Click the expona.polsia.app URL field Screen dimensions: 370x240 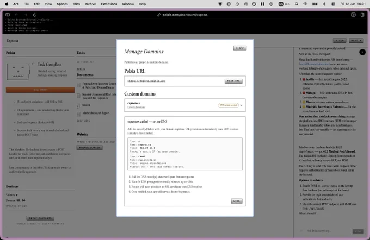185,81
